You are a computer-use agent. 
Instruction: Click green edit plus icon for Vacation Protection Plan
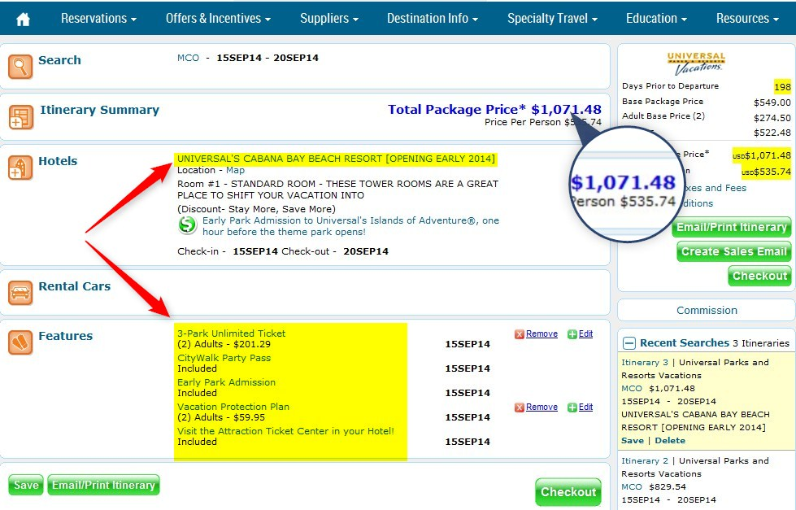[x=572, y=408]
